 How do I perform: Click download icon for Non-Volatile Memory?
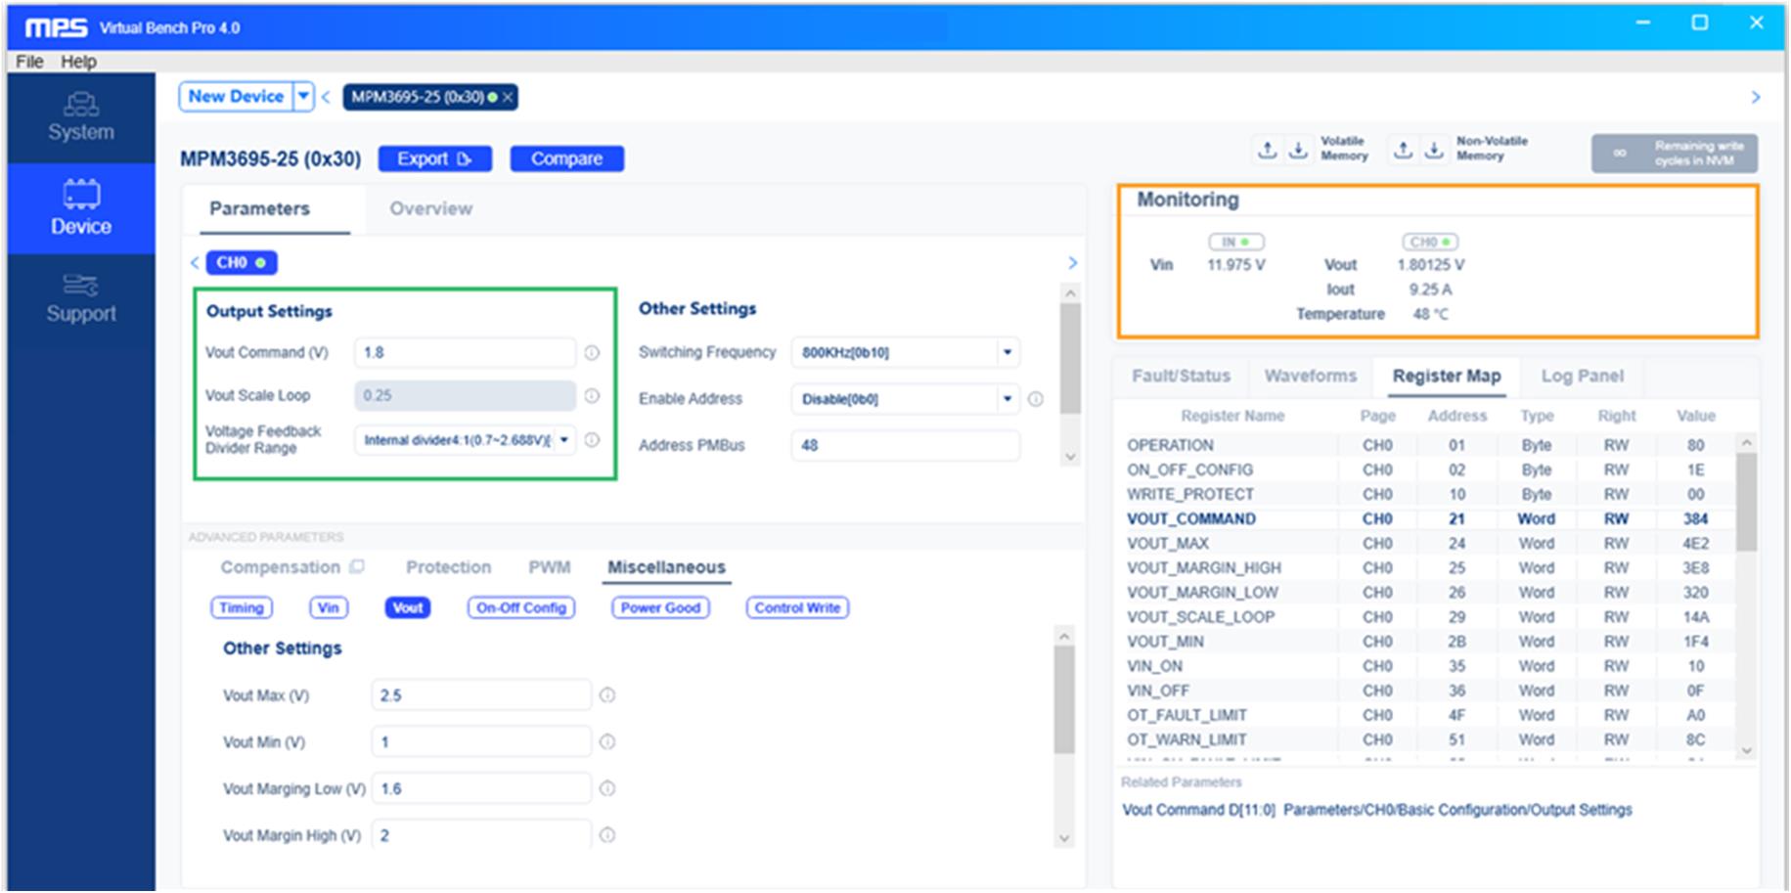coord(1434,150)
